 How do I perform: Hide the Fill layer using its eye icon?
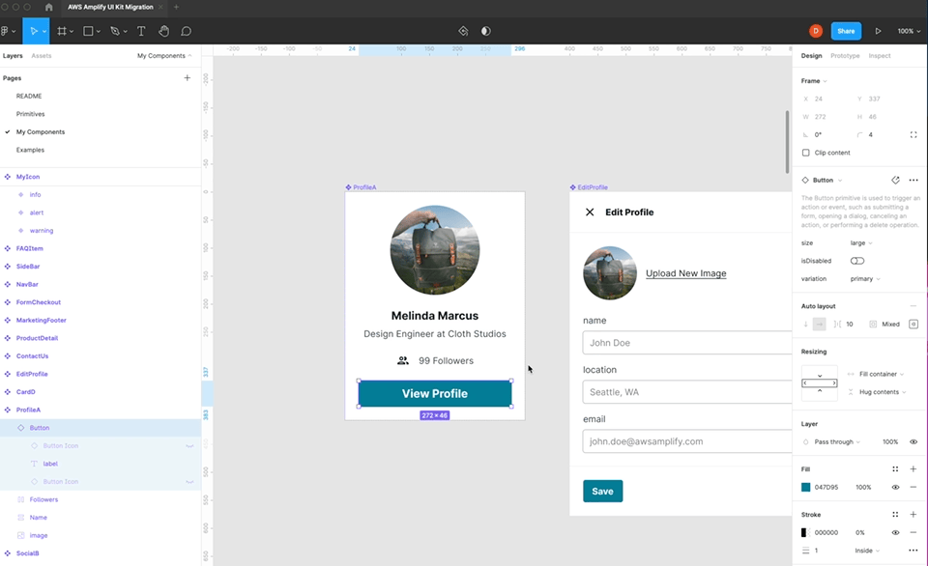(x=897, y=487)
